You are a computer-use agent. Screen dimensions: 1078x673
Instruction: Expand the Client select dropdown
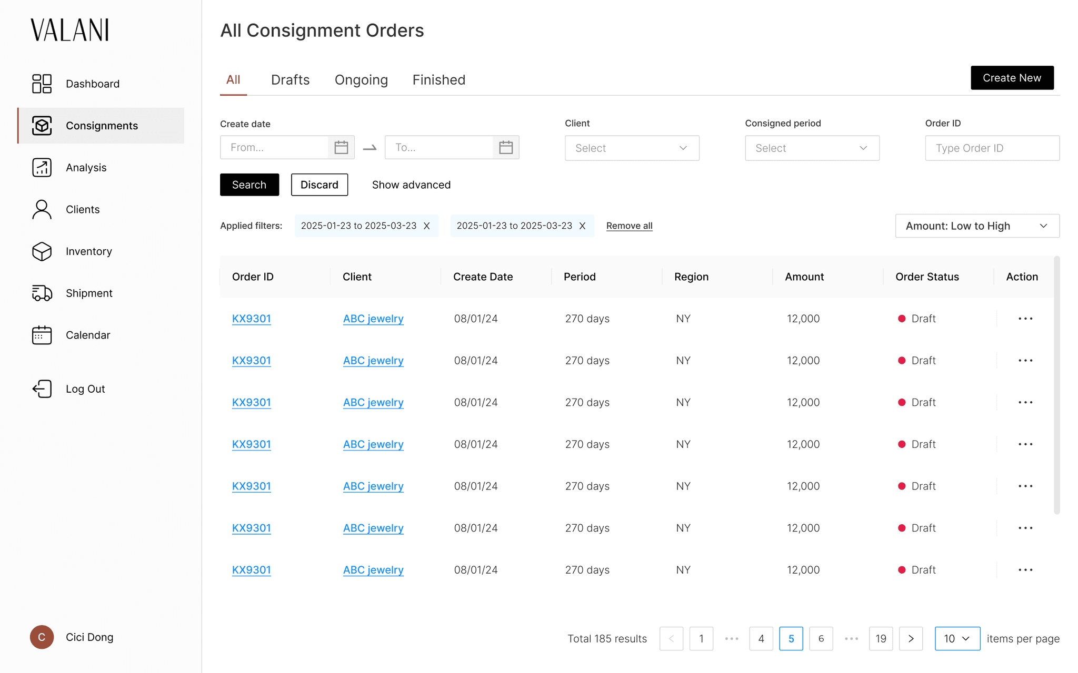pos(632,148)
